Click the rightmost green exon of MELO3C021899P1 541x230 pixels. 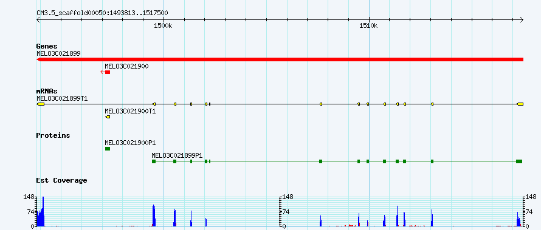tap(519, 161)
